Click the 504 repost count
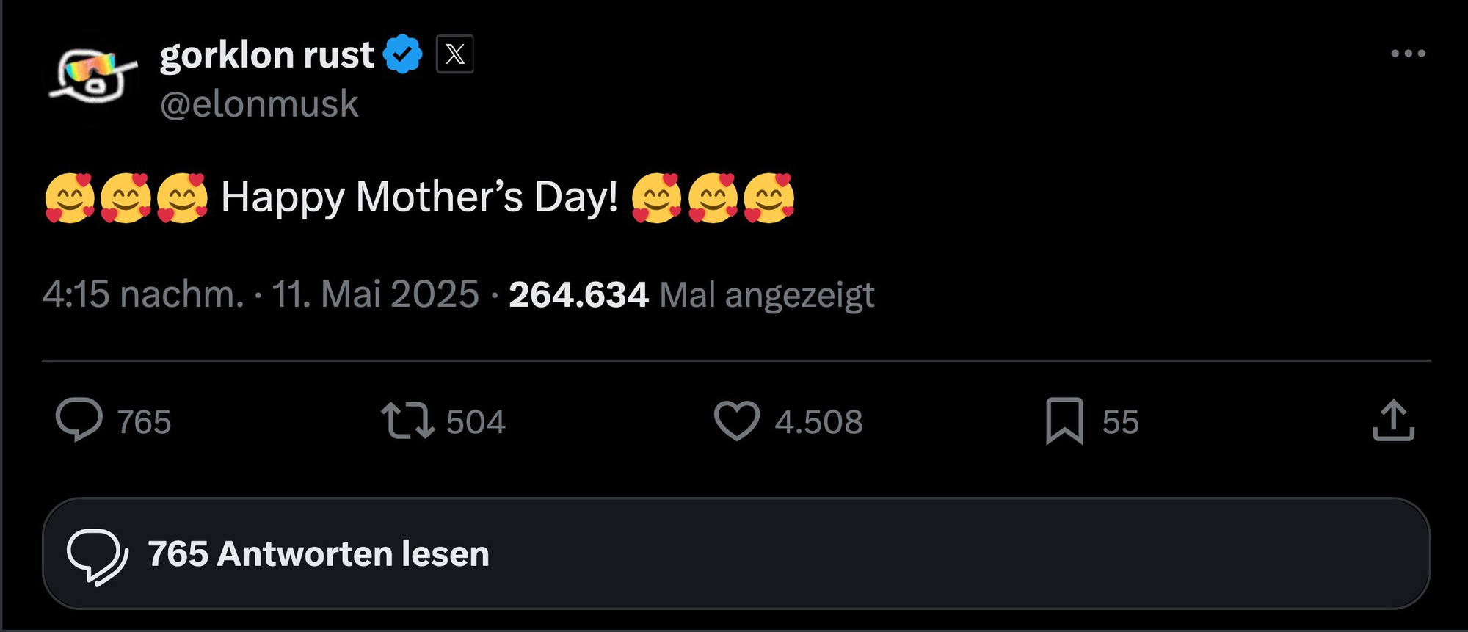Image resolution: width=1468 pixels, height=632 pixels. click(x=476, y=422)
